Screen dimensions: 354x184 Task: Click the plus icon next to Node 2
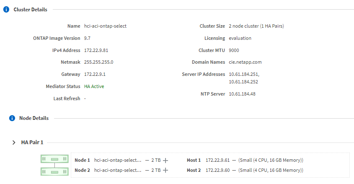[165, 170]
